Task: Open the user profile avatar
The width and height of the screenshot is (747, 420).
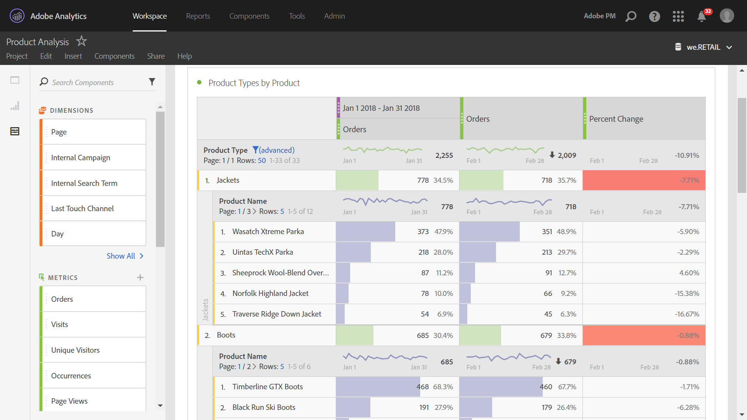Action: tap(726, 16)
